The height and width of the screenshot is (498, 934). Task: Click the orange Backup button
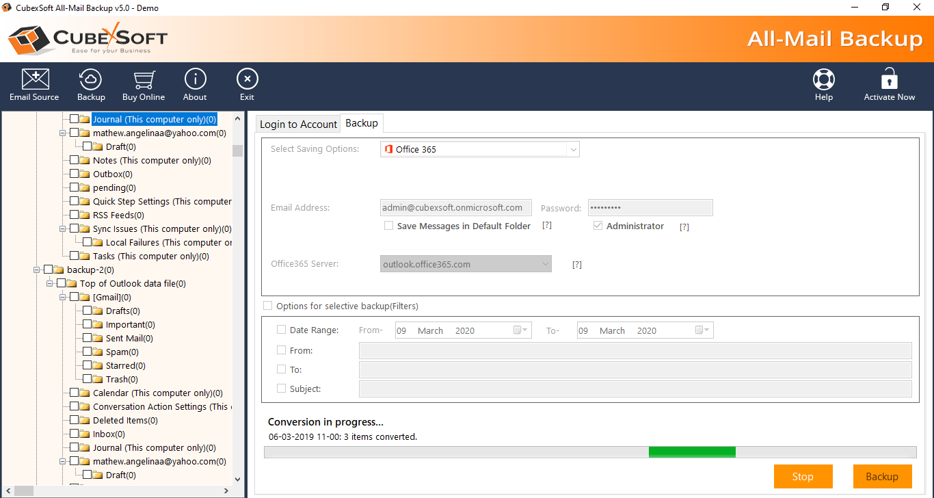pos(882,477)
